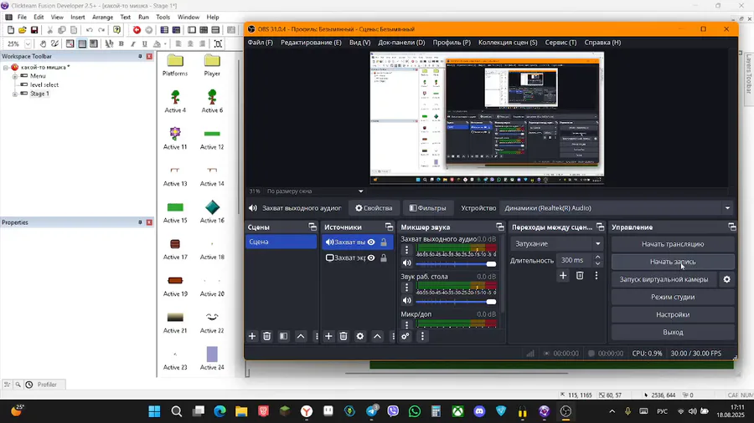Expand the Menu frame tree node
This screenshot has height=423, width=754.
(x=15, y=76)
